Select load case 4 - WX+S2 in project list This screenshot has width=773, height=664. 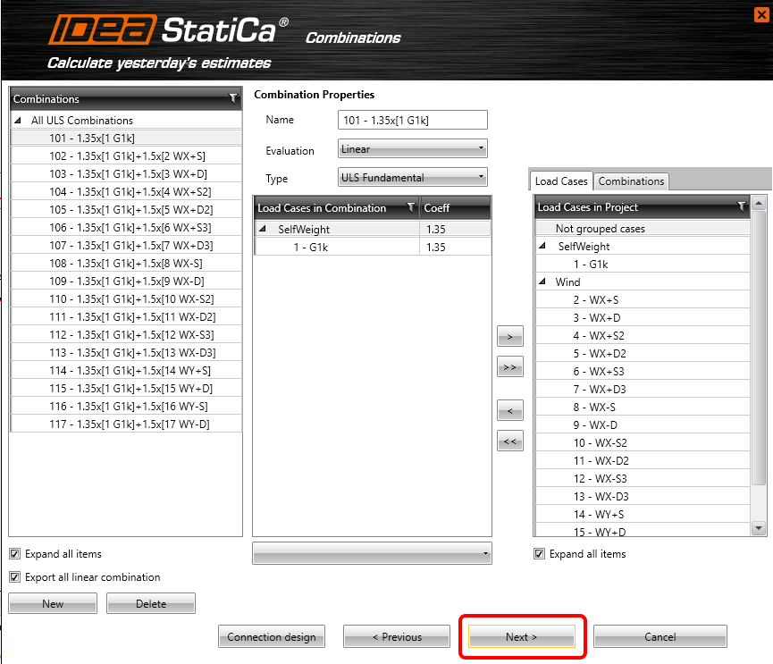click(x=643, y=335)
